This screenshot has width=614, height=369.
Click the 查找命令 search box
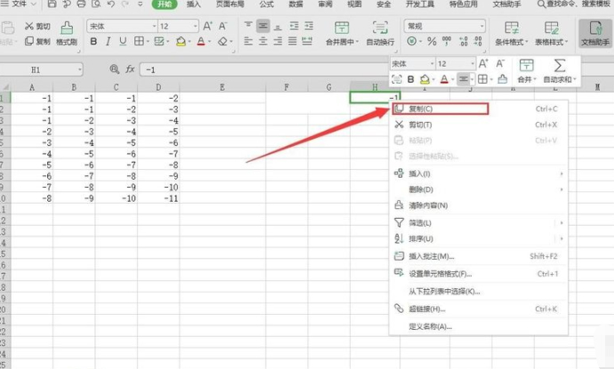click(574, 4)
